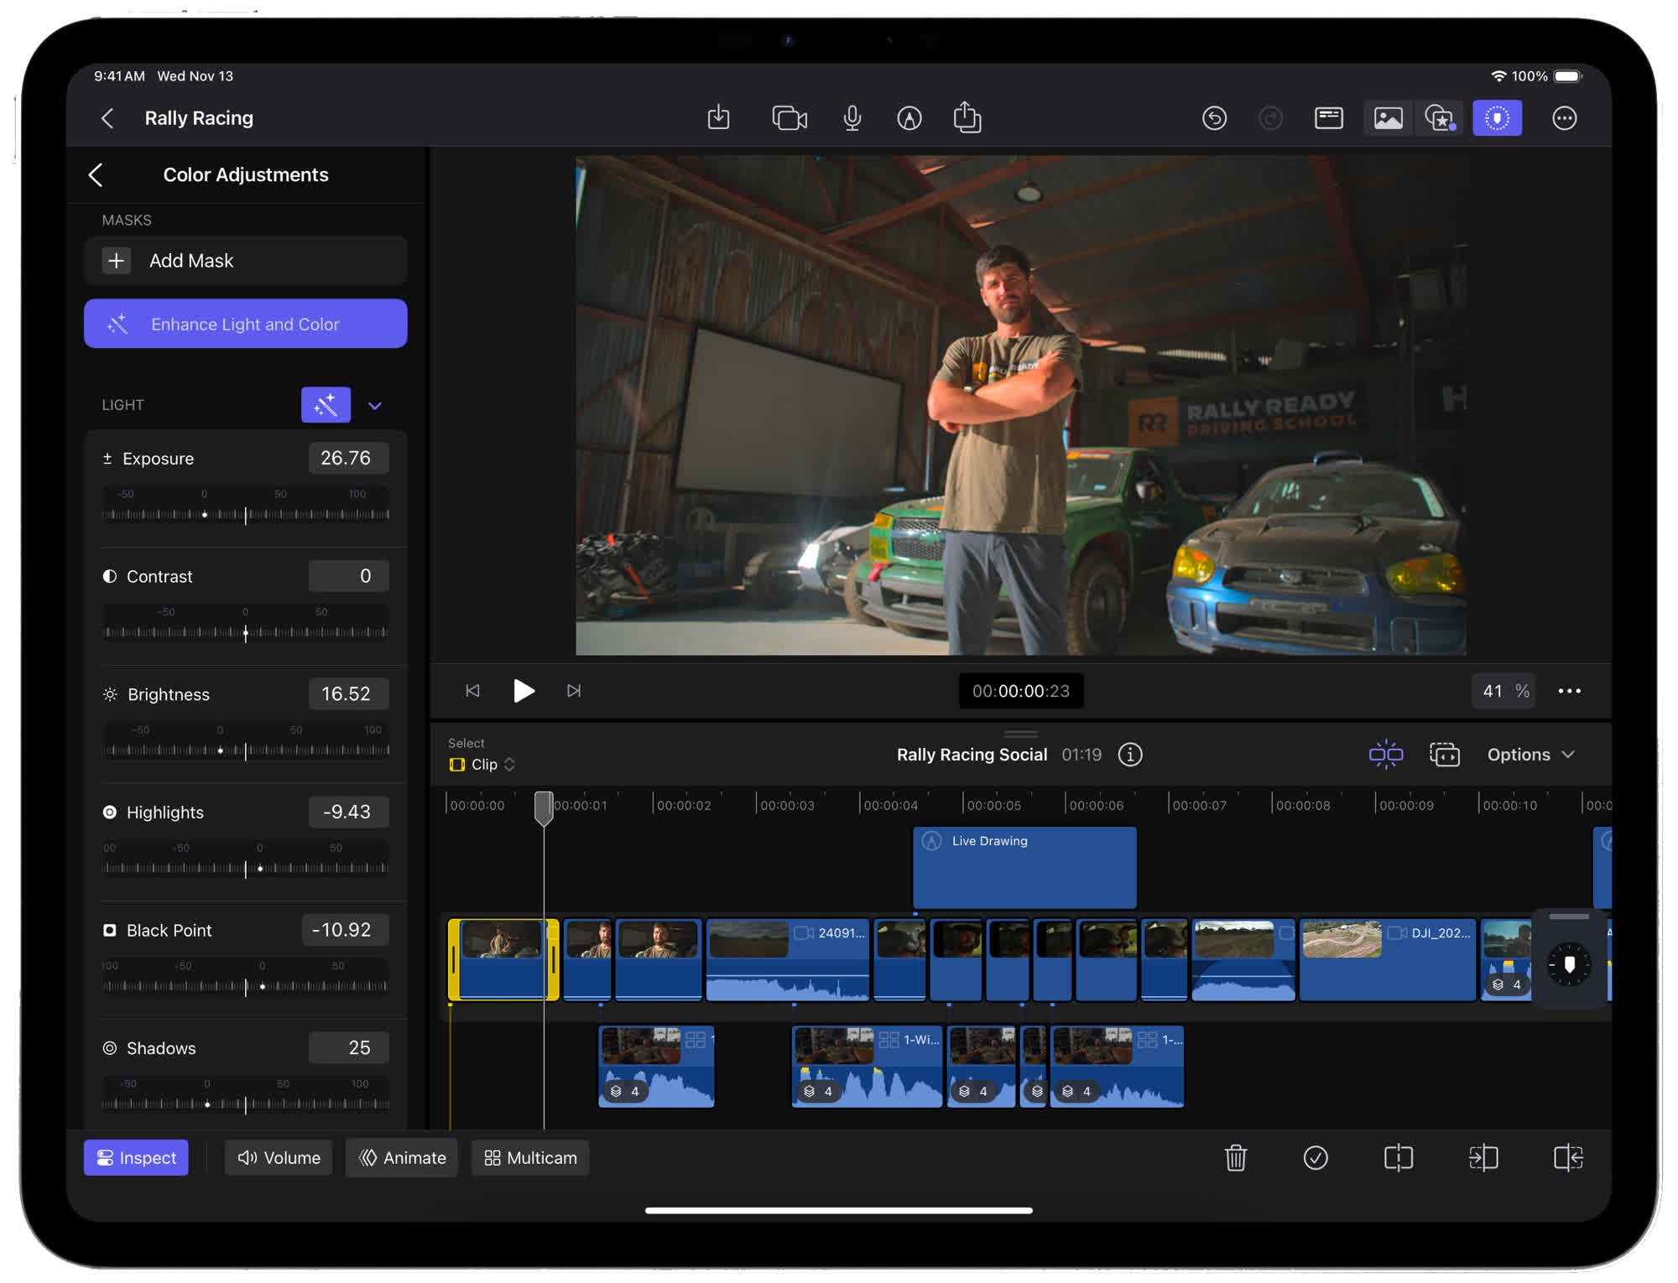Click the Add Mask button
The width and height of the screenshot is (1678, 1283).
245,261
